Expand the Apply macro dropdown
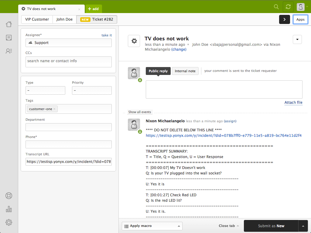The width and height of the screenshot is (311, 233). pyautogui.click(x=152, y=226)
